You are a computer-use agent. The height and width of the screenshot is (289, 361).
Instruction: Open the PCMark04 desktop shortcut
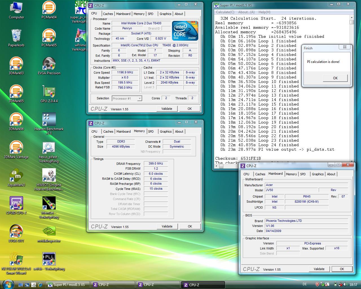coord(49,10)
